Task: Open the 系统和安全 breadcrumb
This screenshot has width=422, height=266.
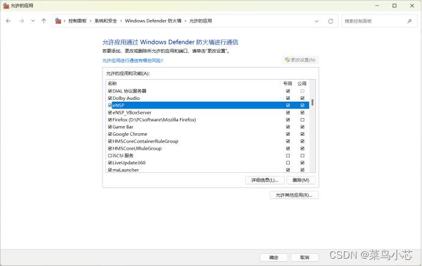Action: tap(105, 21)
